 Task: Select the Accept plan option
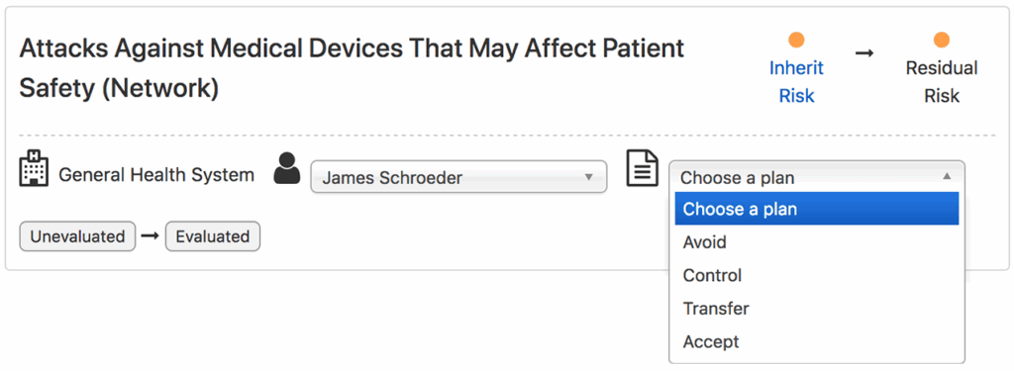pyautogui.click(x=817, y=341)
